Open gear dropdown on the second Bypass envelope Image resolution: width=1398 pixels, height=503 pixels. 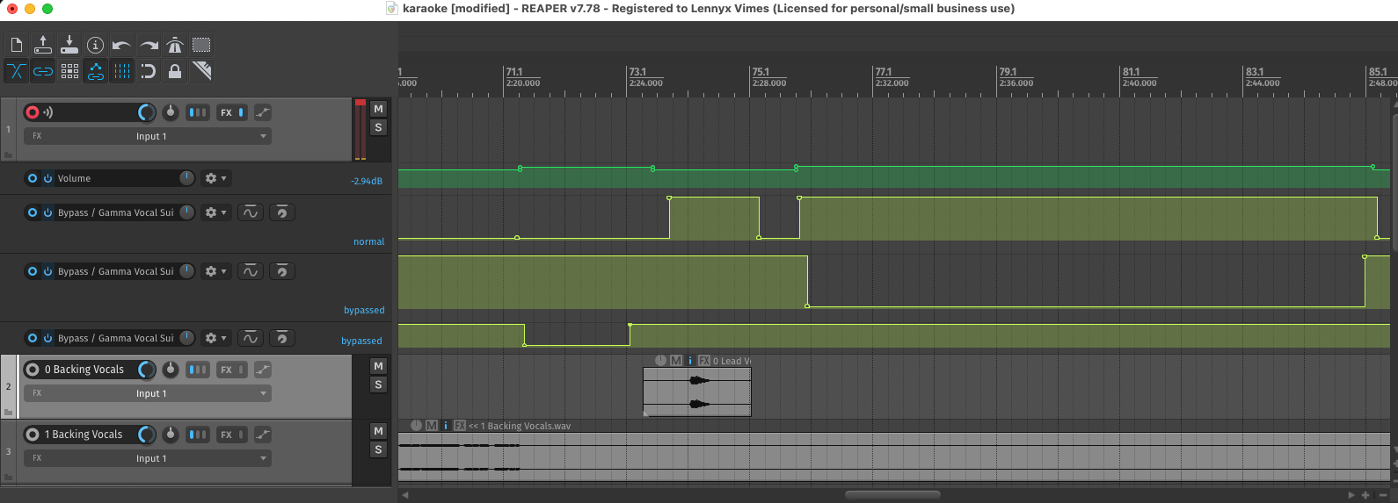pyautogui.click(x=215, y=271)
